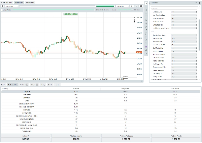Open the Events tab in the results panel

[50, 85]
